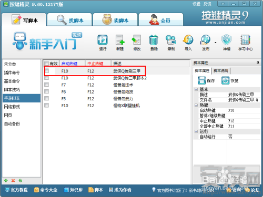Select the 网页 category
The image size is (263, 197).
click(x=22, y=115)
